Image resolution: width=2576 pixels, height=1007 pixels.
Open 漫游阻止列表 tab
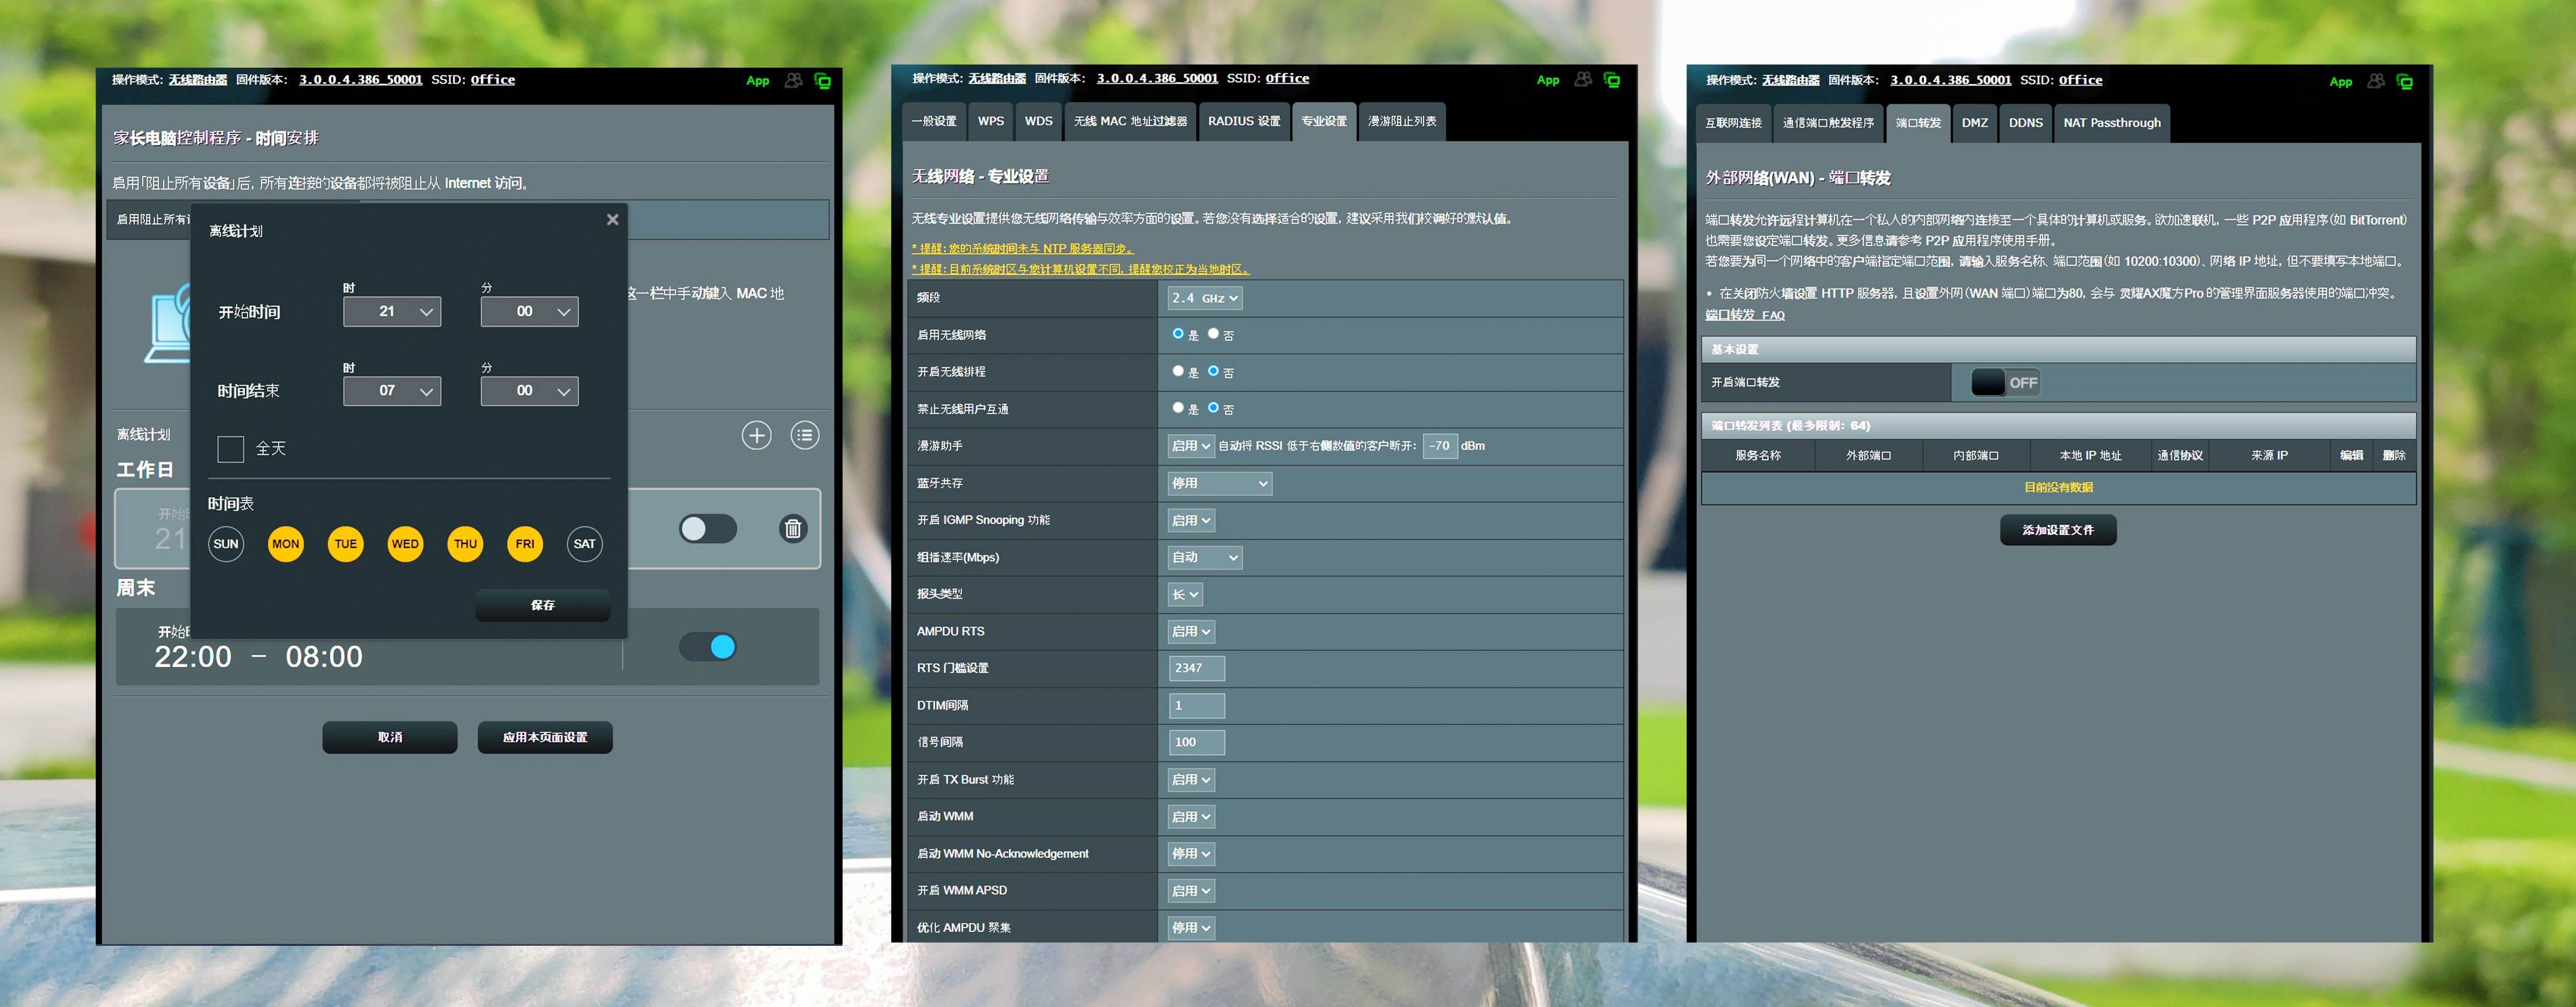tap(1402, 121)
